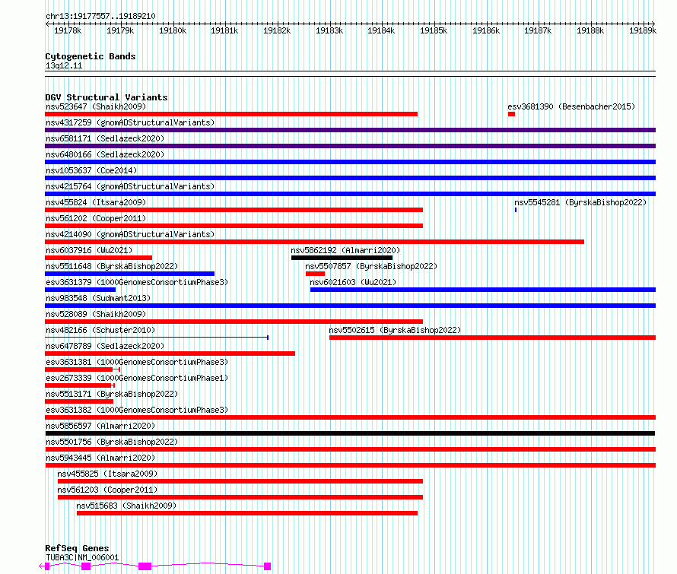Select esv3631382 1000Genomes Phase3 label
This screenshot has width=677, height=574.
pos(137,410)
